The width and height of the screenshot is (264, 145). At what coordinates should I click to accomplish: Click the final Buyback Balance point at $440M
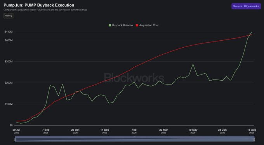pyautogui.click(x=252, y=32)
